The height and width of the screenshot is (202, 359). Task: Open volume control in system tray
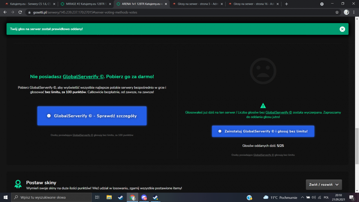click(x=314, y=197)
